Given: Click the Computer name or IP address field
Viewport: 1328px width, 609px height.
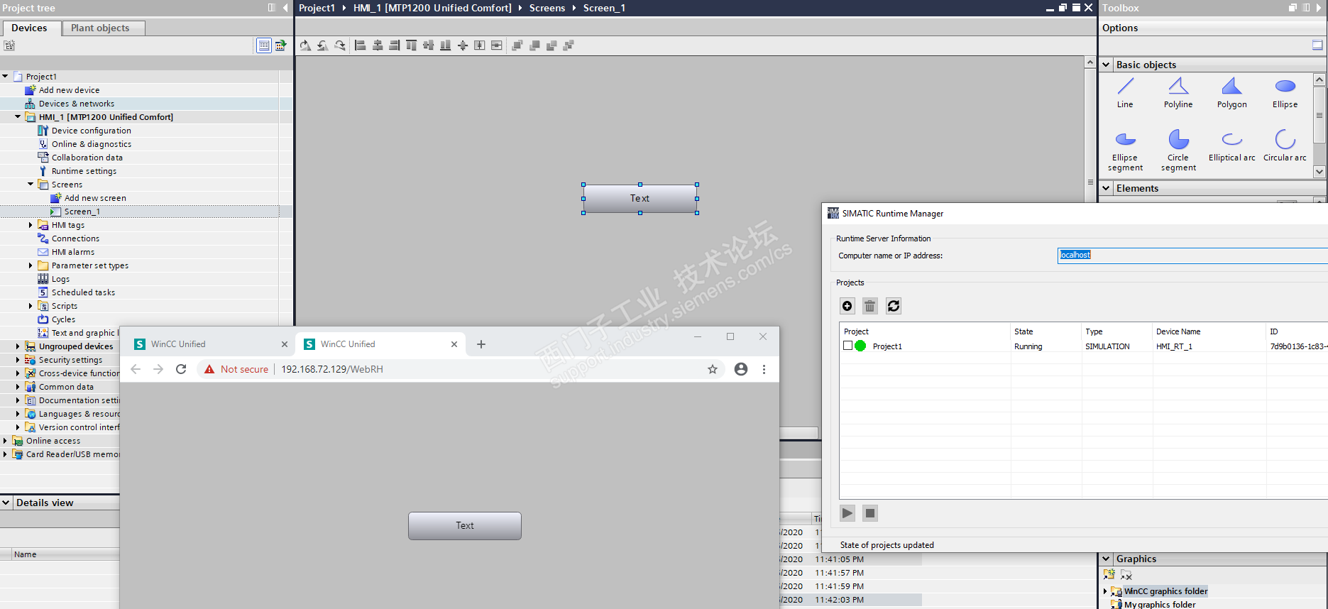Looking at the screenshot, I should pos(1192,256).
